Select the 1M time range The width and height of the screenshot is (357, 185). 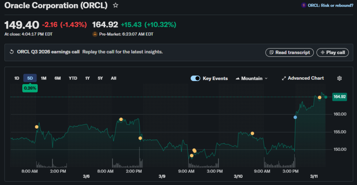tap(44, 78)
